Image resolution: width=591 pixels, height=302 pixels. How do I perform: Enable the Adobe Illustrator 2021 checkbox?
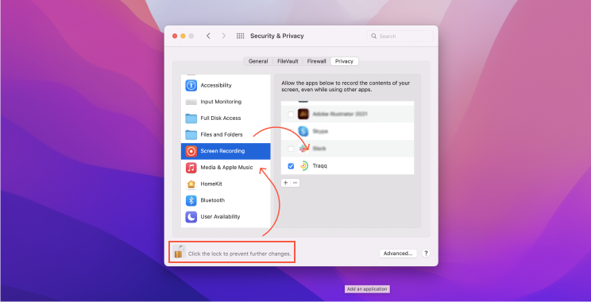pyautogui.click(x=291, y=114)
